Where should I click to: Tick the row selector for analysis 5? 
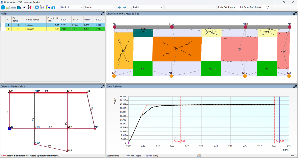(x=3, y=29)
